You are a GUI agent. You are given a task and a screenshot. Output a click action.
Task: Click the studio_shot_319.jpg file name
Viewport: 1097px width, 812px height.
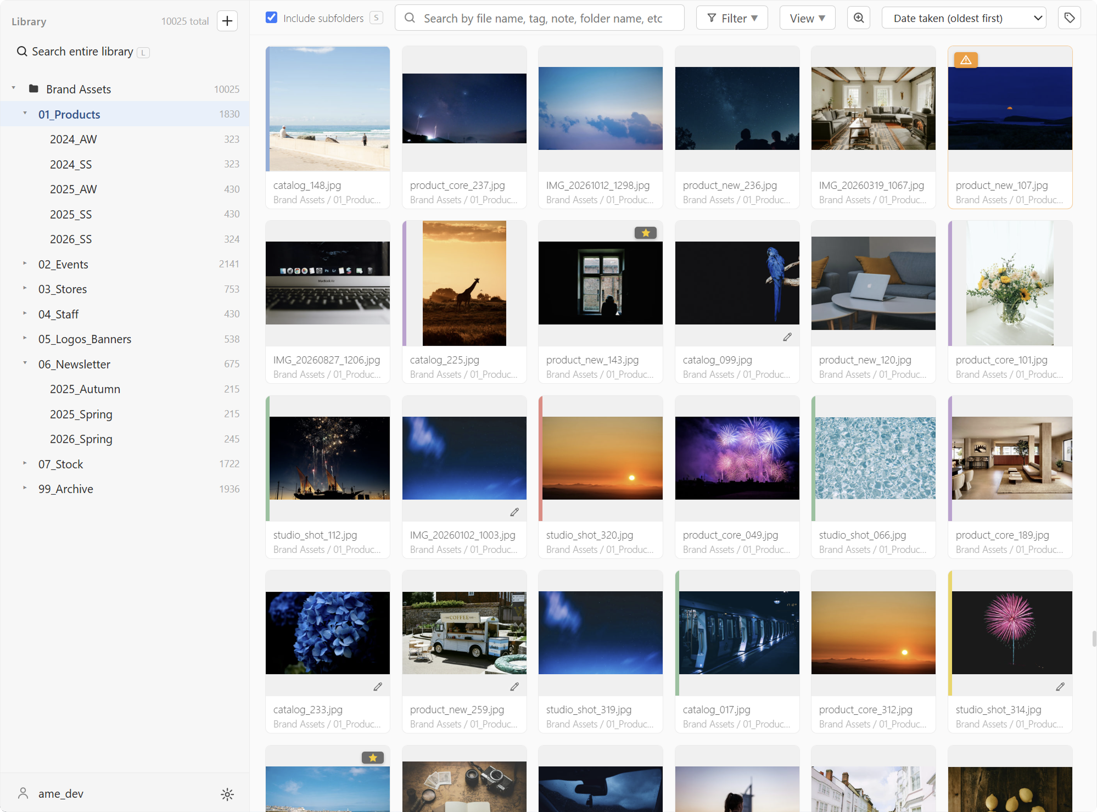[x=589, y=709]
